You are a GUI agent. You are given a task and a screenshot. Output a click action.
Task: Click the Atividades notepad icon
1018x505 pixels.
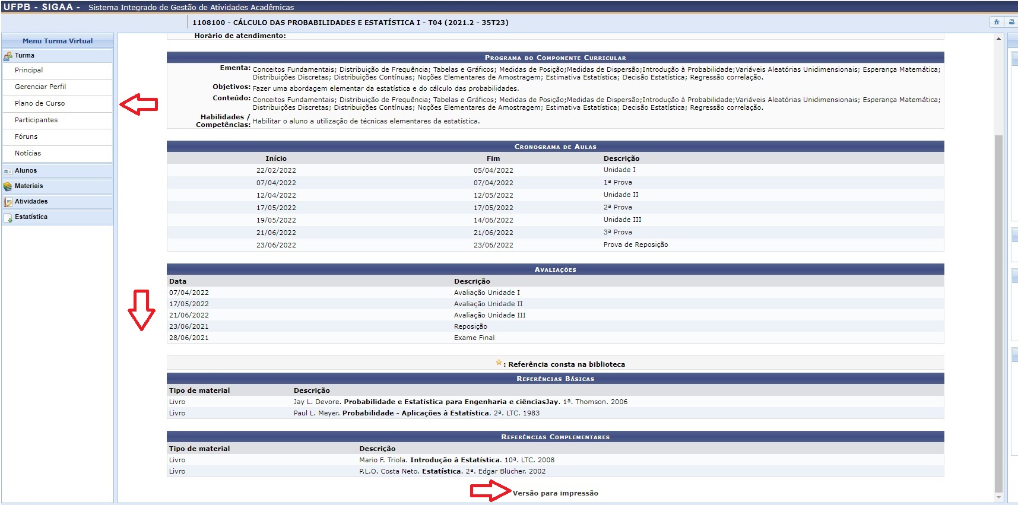(8, 202)
